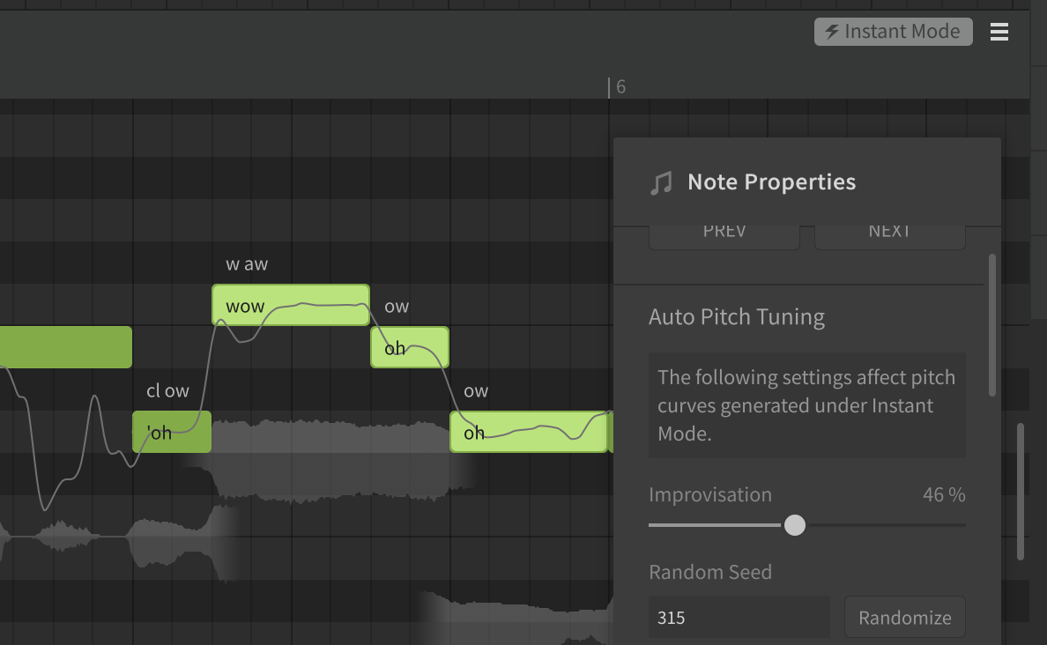Select the "wow" note in the piano roll
1047x645 pixels.
pos(290,305)
